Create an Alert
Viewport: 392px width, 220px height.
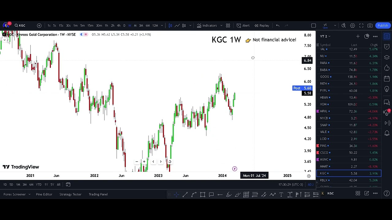(243, 25)
